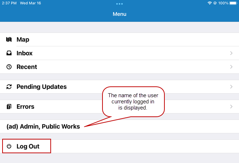
Task: Expand Pending Updates with its chevron
Action: point(231,87)
